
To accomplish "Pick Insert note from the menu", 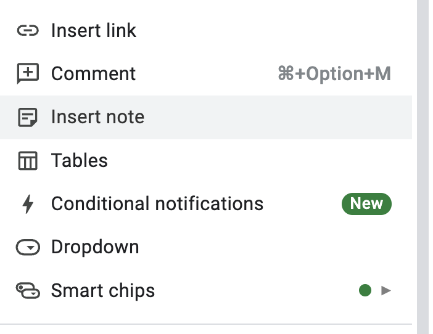I will tap(97, 117).
